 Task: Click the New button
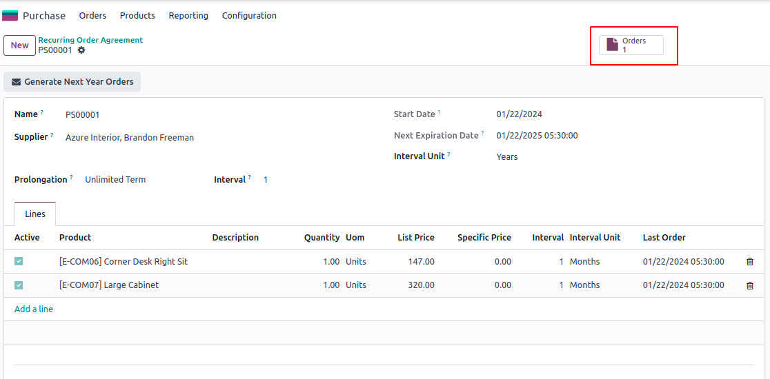[19, 45]
